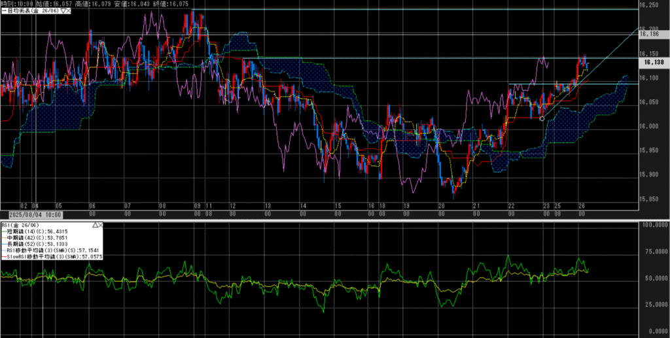This screenshot has height=338, width=670.
Task: Click the 16,138 current price label
Action: (x=653, y=63)
